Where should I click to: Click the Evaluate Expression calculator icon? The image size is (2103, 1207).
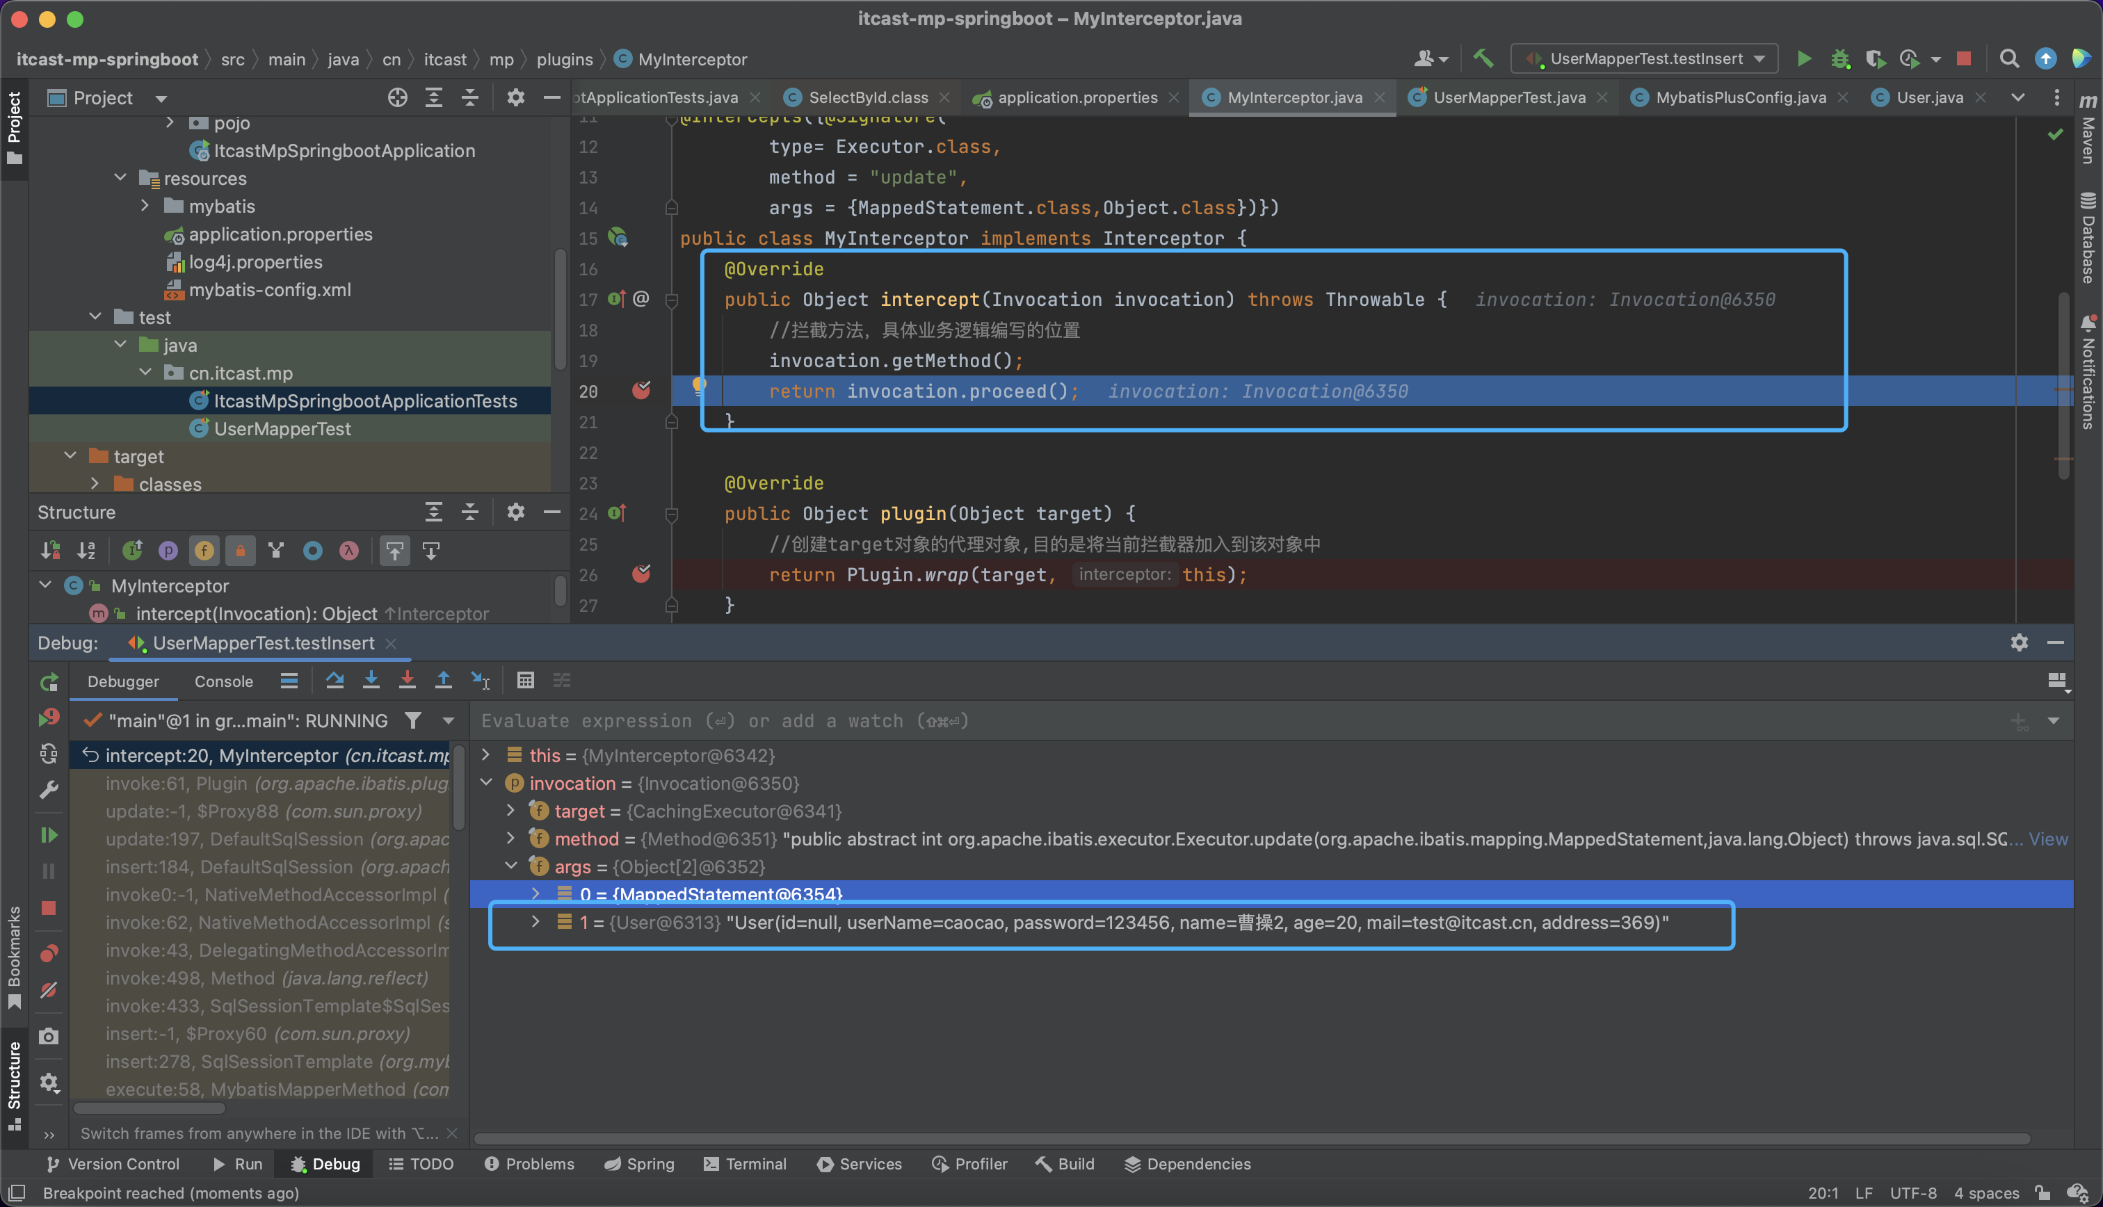(526, 681)
